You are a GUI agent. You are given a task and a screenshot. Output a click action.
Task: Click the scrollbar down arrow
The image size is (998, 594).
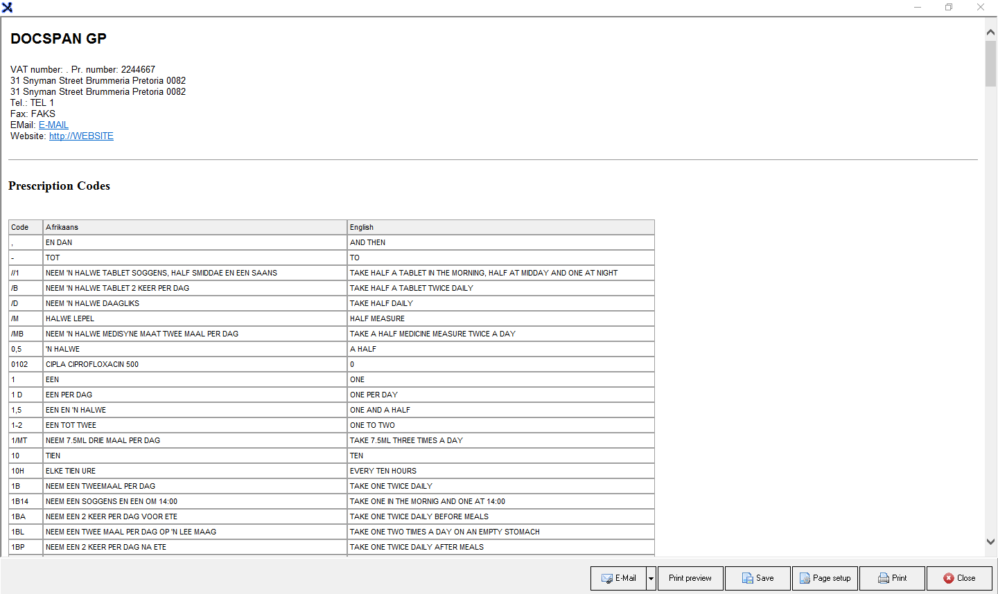990,542
